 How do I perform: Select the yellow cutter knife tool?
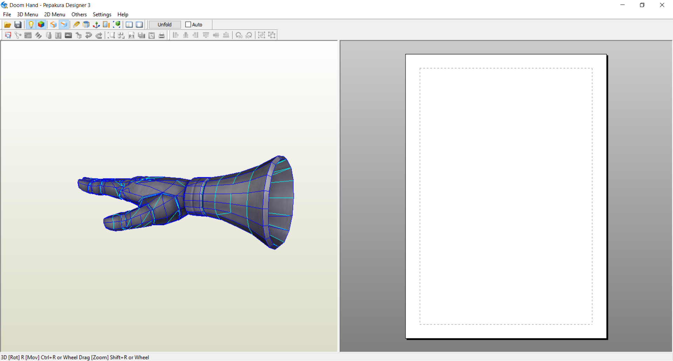click(76, 25)
